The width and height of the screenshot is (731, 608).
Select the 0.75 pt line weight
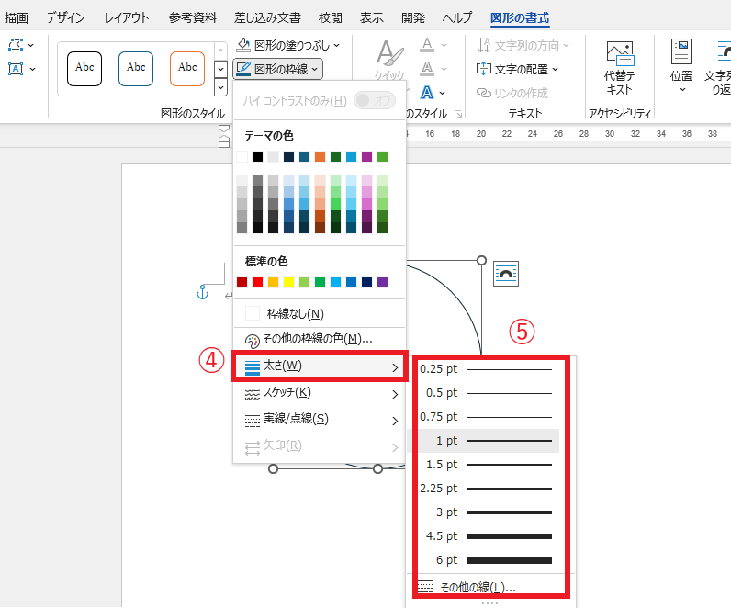coord(483,417)
